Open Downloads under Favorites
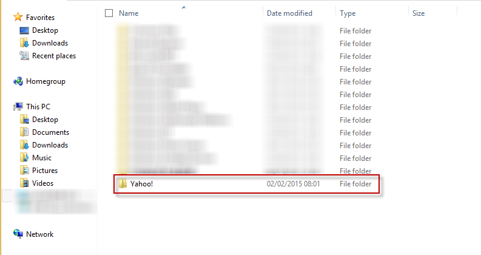The height and width of the screenshot is (255, 481). 50,43
